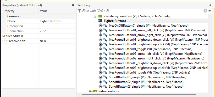Expand the IkeaRoundButton01_toggle node
215x97 pixels.
point(100,49)
